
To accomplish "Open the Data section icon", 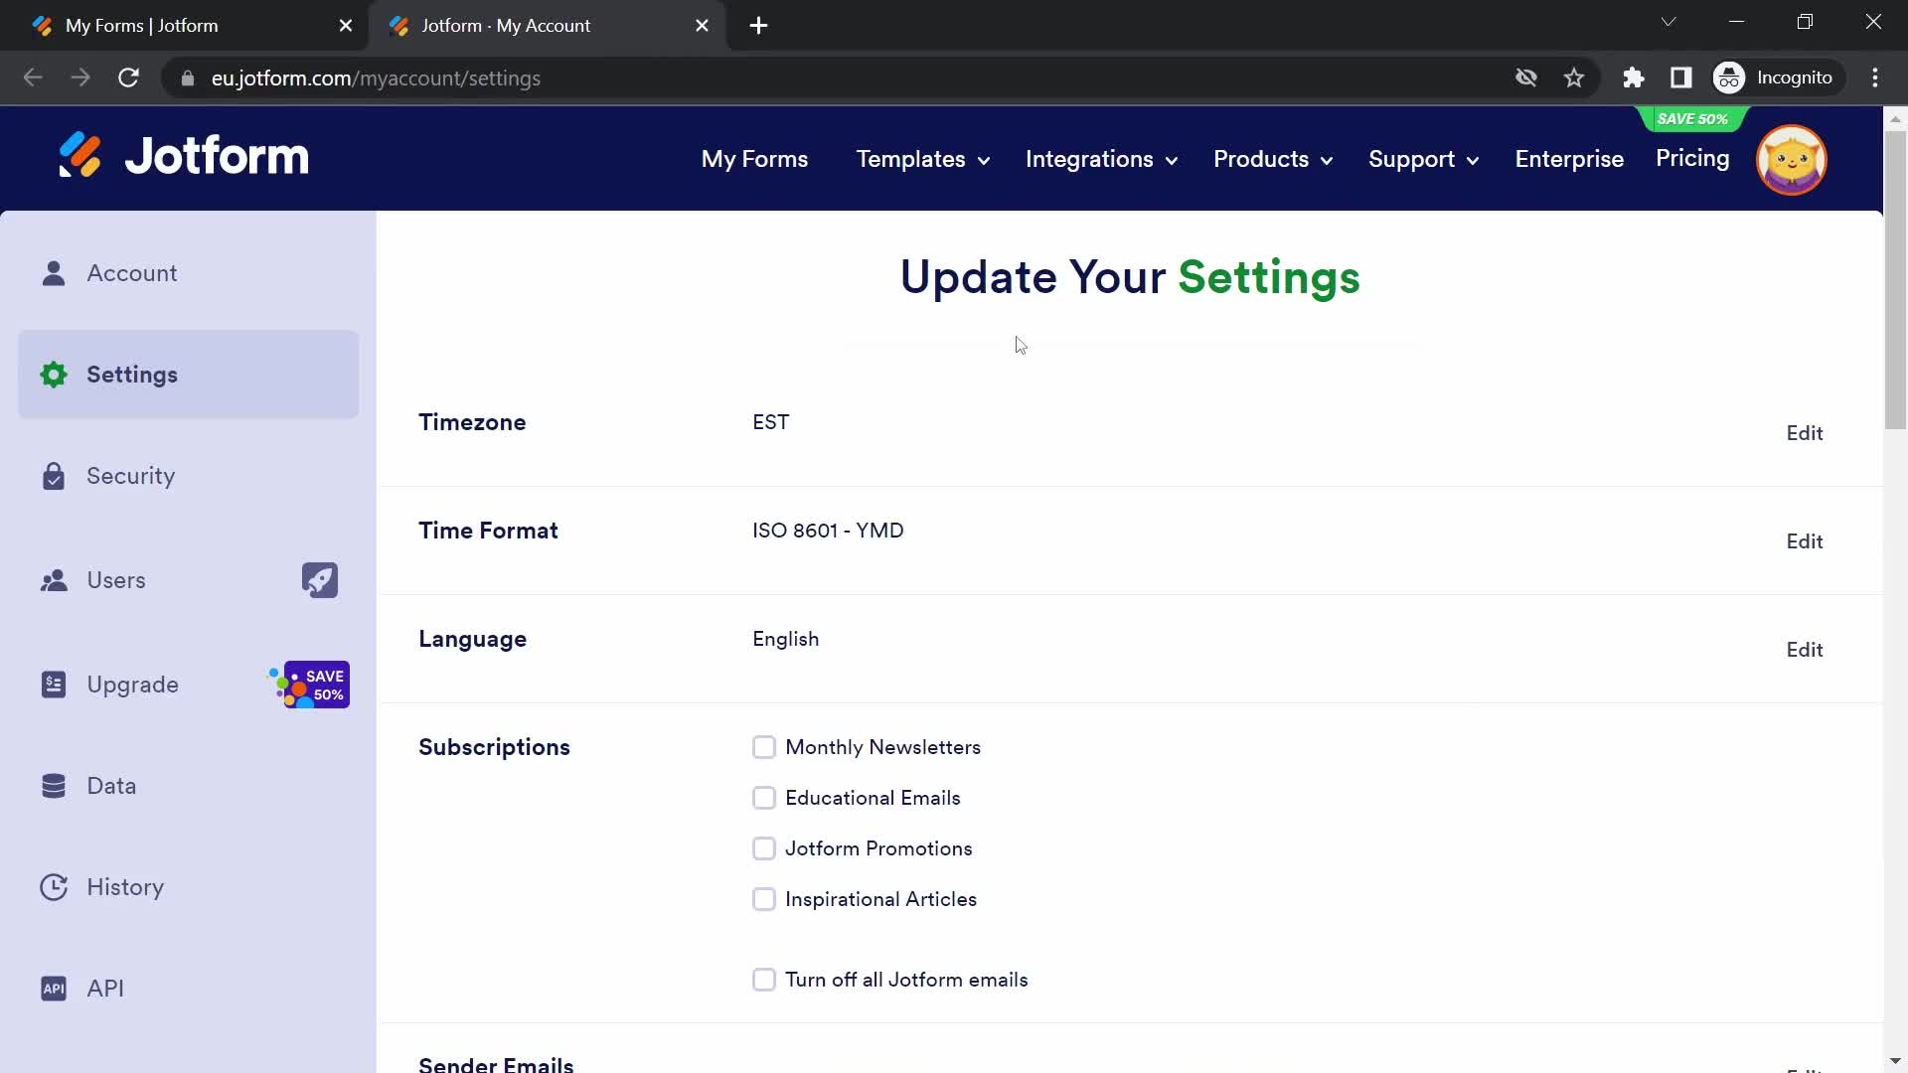I will (53, 785).
